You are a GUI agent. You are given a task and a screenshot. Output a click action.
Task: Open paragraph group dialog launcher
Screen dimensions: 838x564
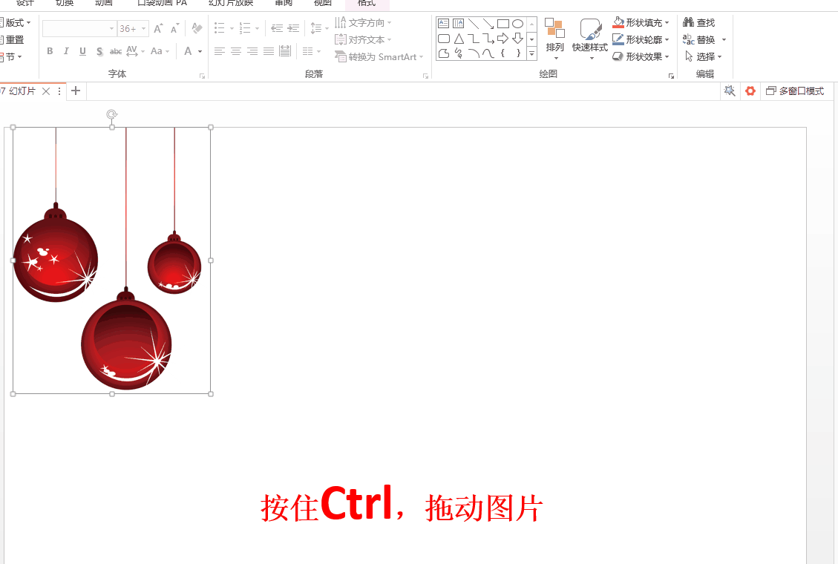click(426, 76)
